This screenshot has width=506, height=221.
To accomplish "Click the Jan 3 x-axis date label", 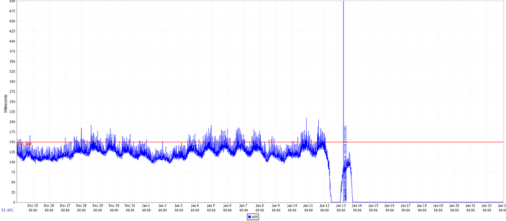I will tap(179, 205).
